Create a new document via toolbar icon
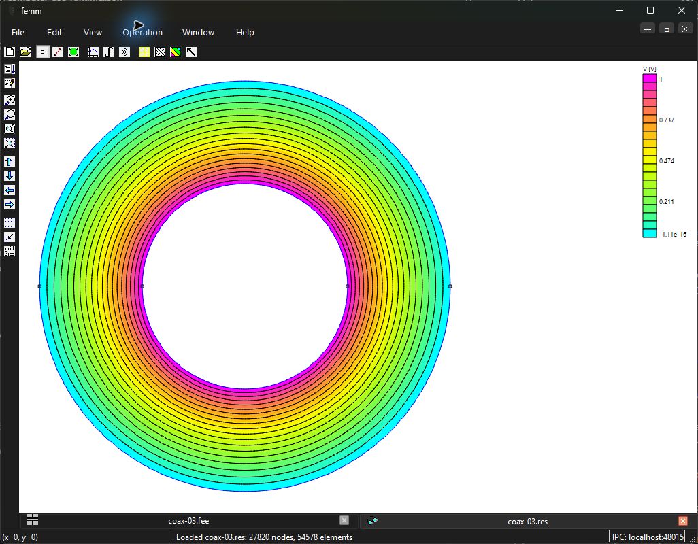Viewport: 698px width, 544px height. coord(10,52)
